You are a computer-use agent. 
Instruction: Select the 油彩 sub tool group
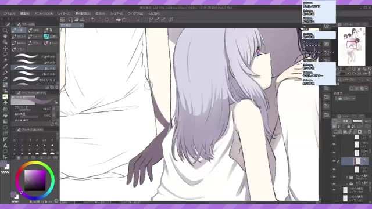click(x=35, y=30)
